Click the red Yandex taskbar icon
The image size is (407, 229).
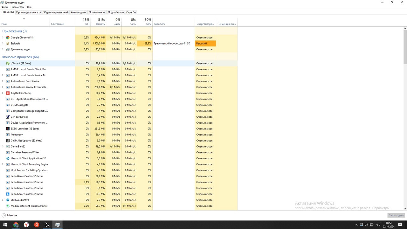[37, 225]
